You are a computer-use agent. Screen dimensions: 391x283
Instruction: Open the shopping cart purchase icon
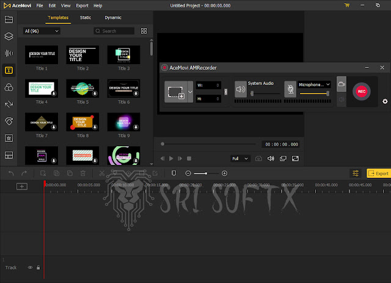347,6
